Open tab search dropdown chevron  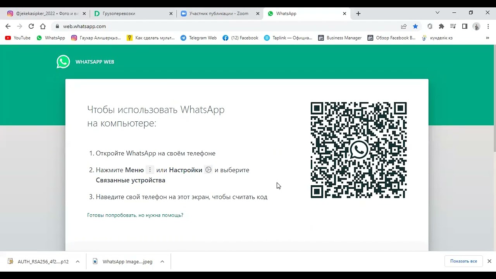pos(437,13)
